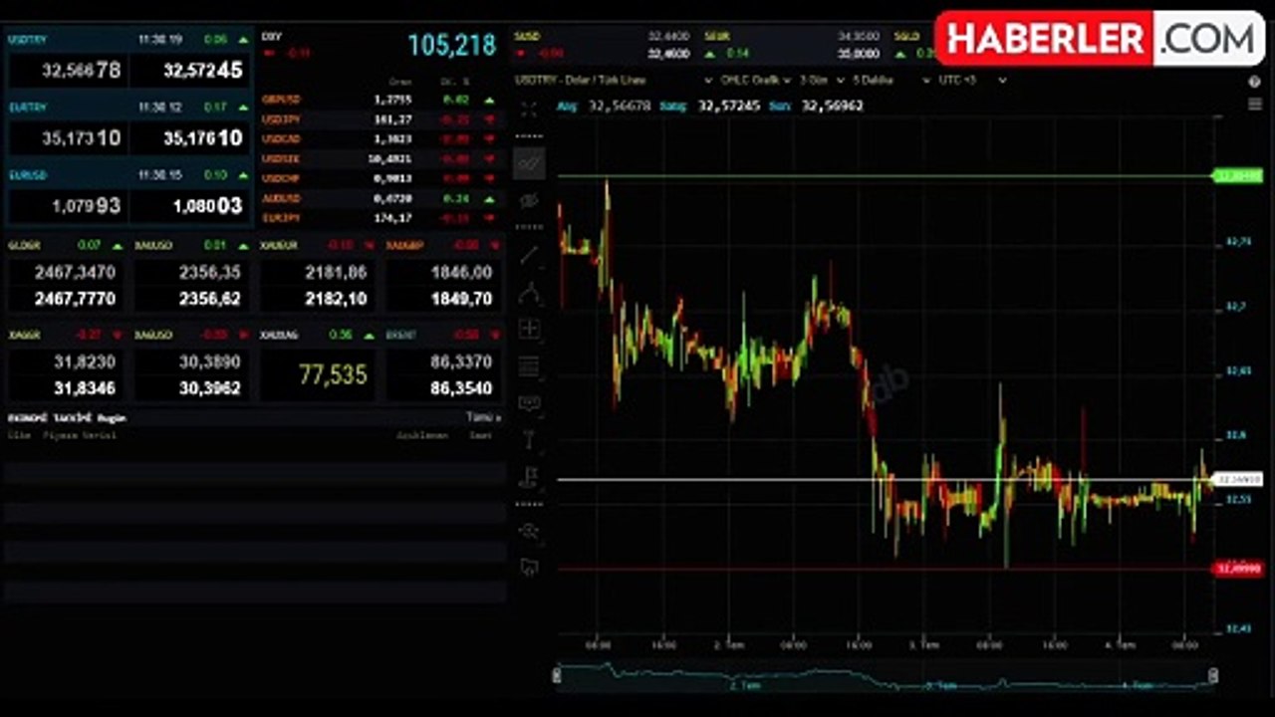Click the SUSD ticker in top strip
Viewport: 1275px width, 717px height.
coord(526,36)
